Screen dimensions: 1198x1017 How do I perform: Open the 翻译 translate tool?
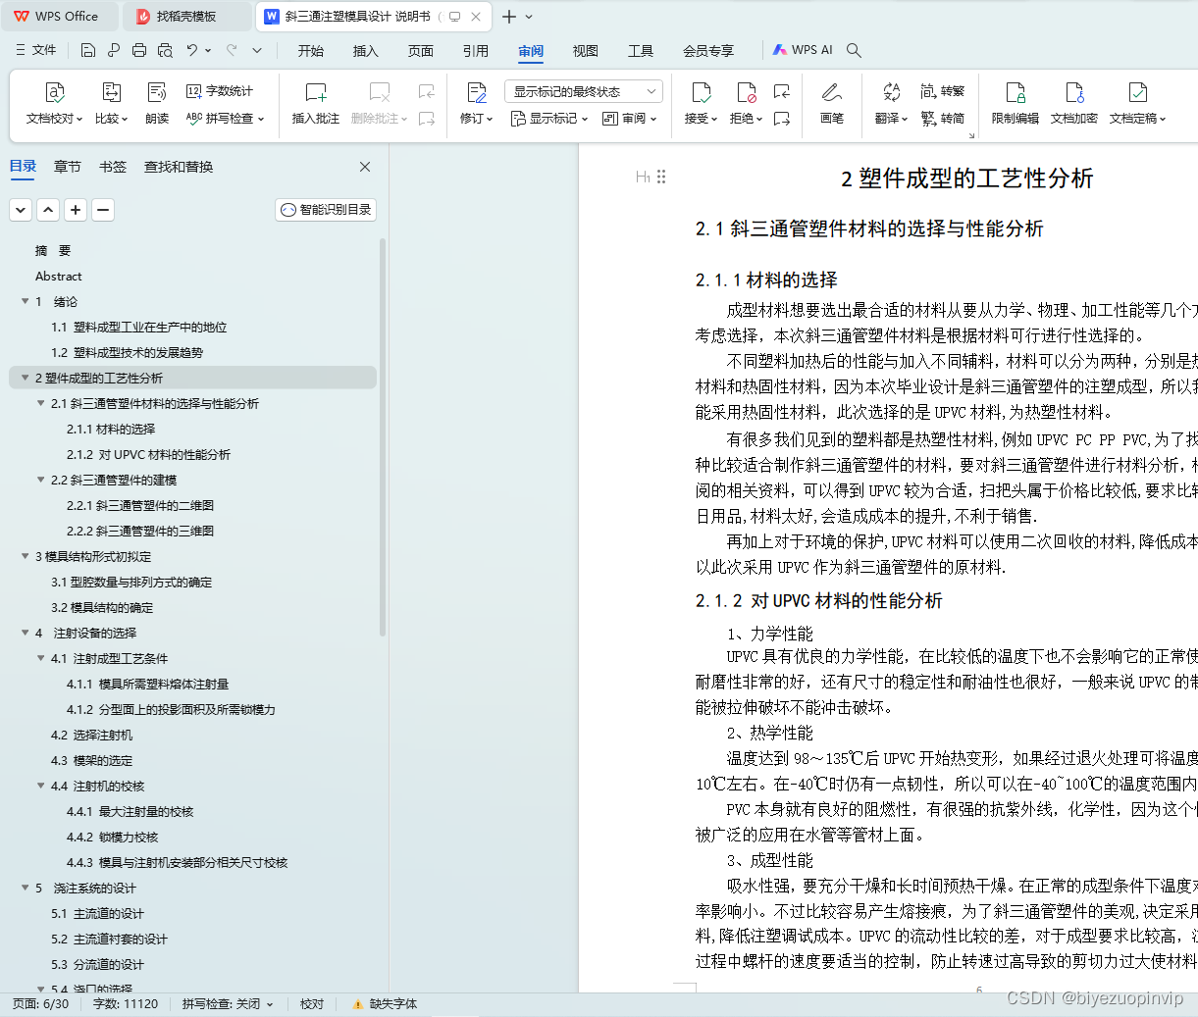point(891,104)
